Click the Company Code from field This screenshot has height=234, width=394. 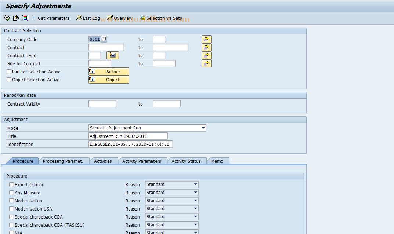[95, 39]
